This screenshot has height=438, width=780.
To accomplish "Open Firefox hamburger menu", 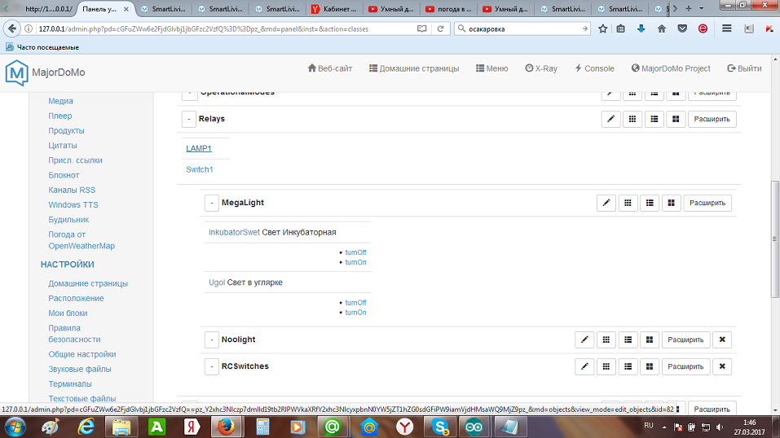I will click(727, 28).
